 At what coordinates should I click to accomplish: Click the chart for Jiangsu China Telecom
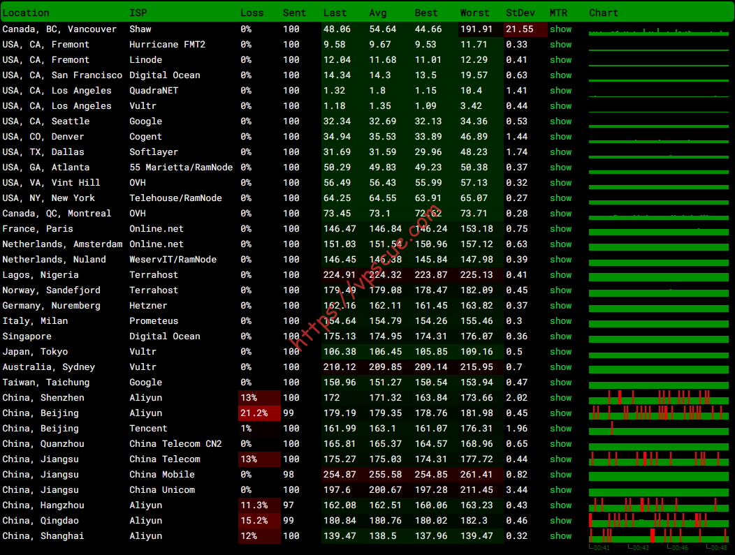click(x=659, y=459)
